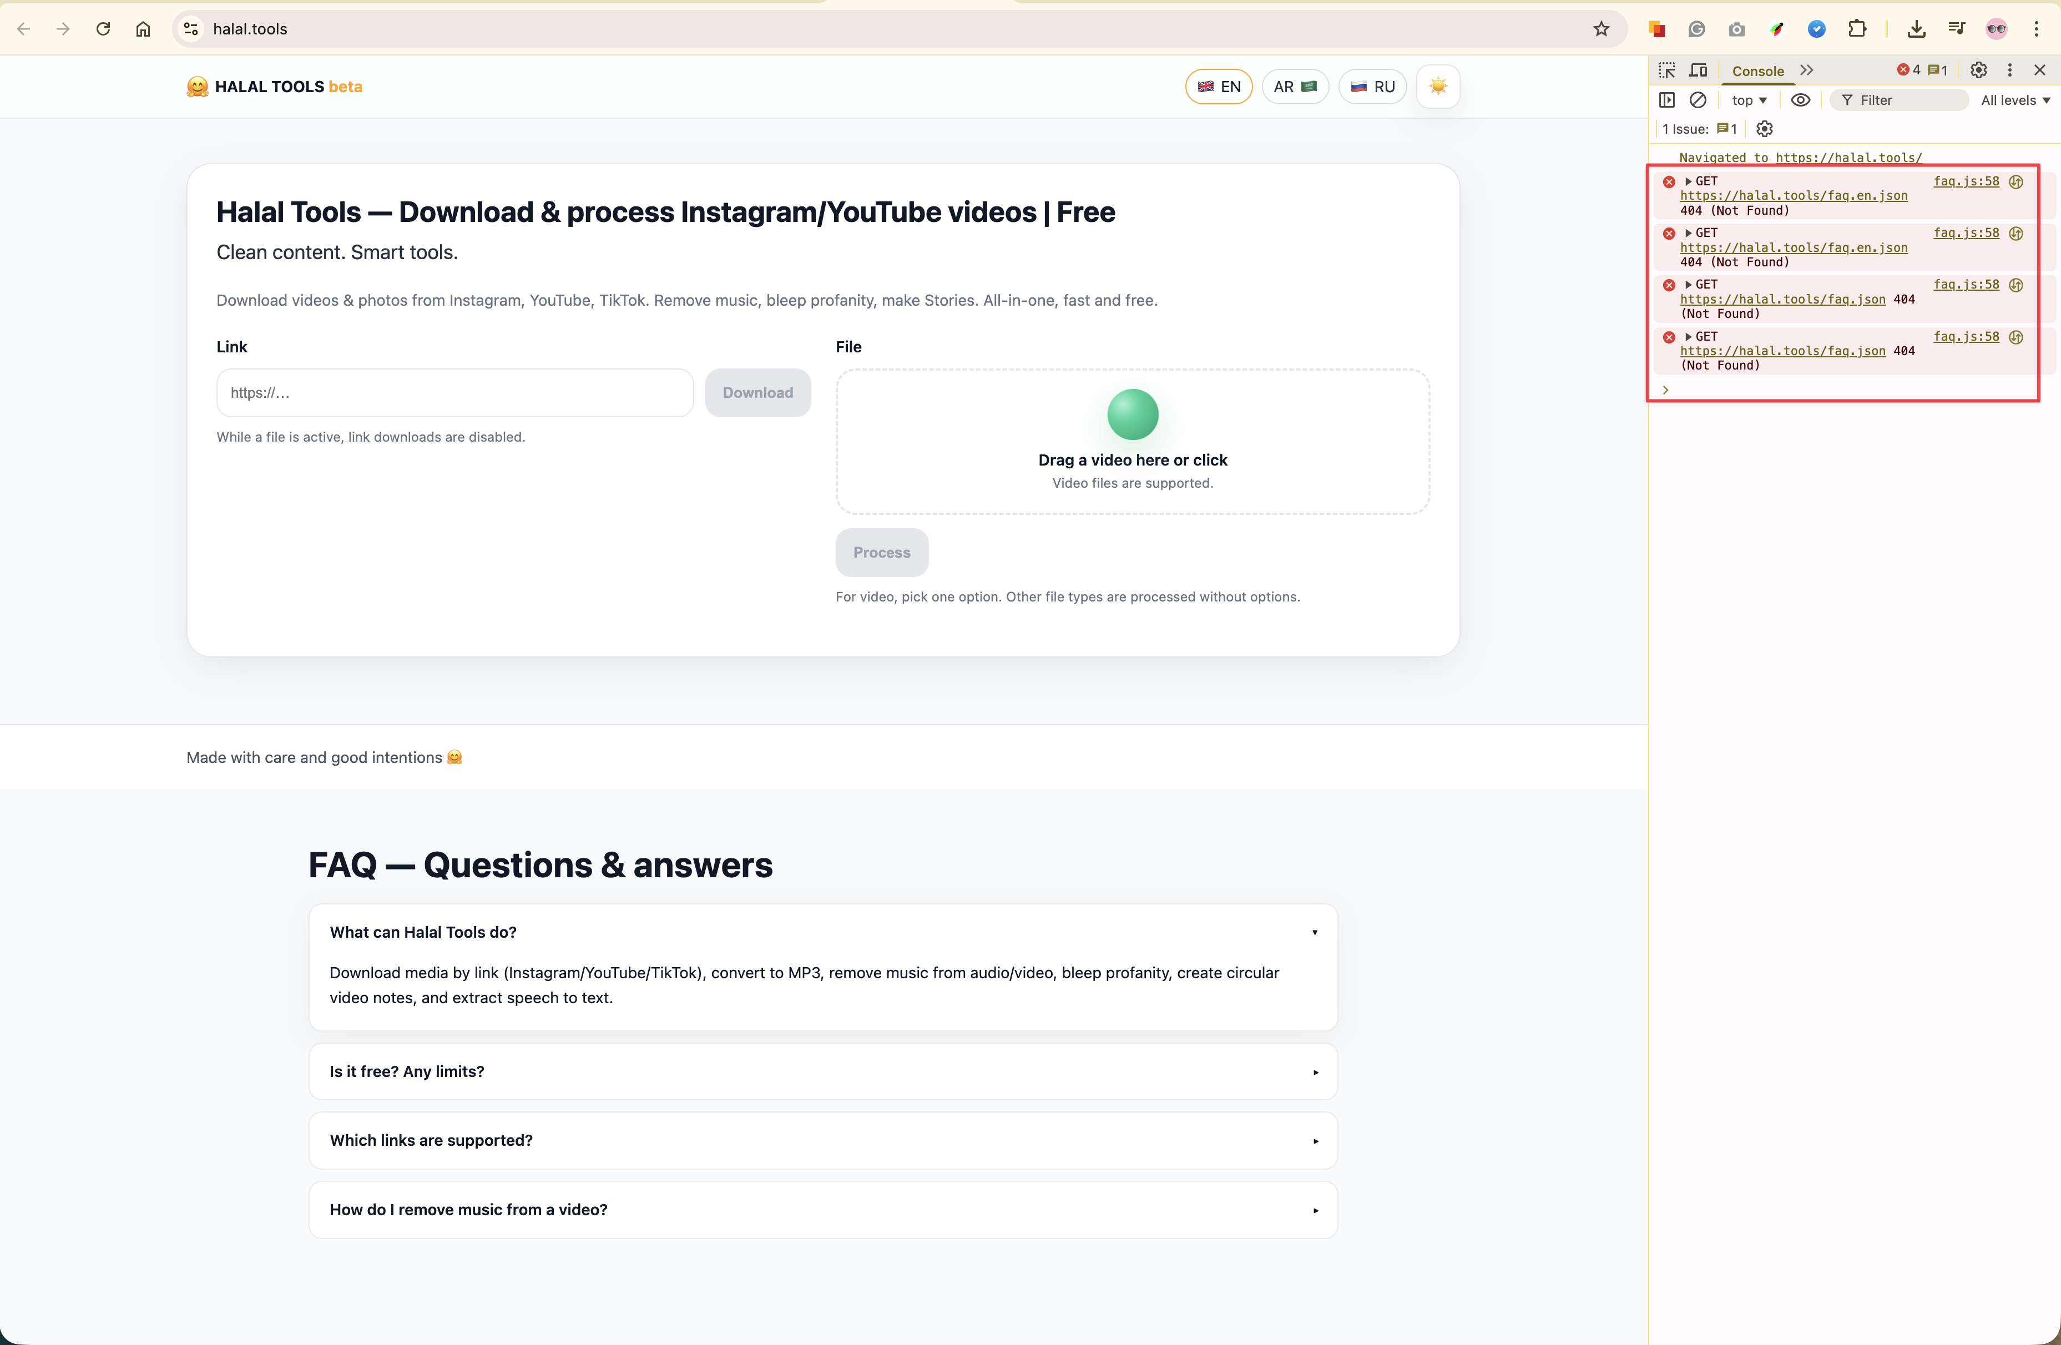Open the 'All levels' log dropdown
This screenshot has width=2061, height=1345.
[x=2015, y=99]
